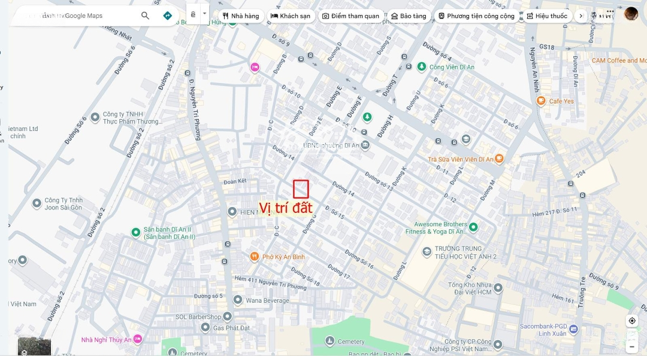
Task: Select the Điểm tham quan chip
Action: pos(350,16)
